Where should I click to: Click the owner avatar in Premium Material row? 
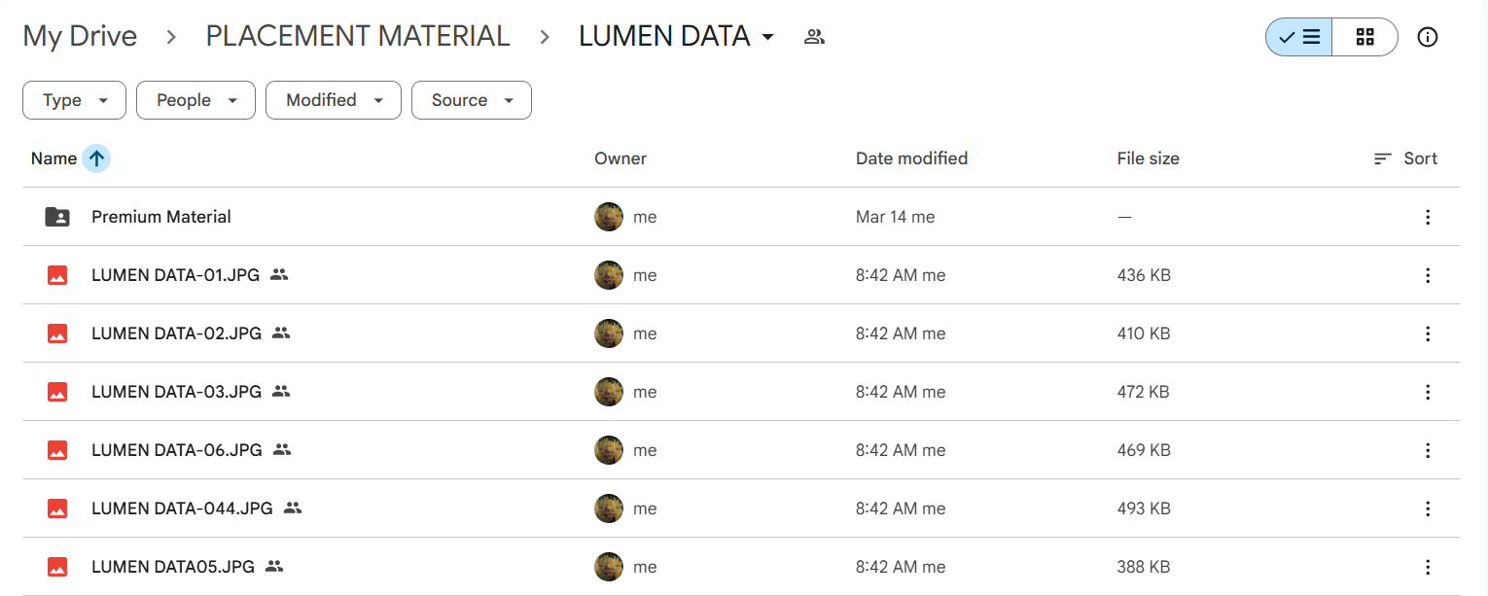(x=609, y=217)
